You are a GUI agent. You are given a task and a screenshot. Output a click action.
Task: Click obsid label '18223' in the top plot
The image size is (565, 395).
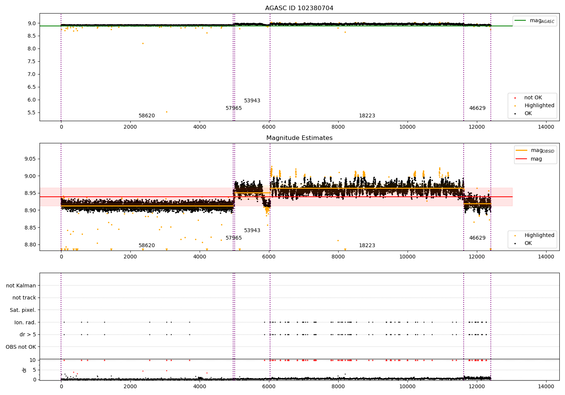367,116
